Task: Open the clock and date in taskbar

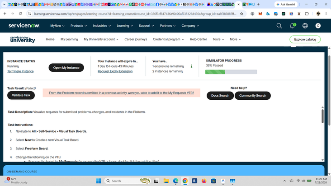Action: point(321,181)
